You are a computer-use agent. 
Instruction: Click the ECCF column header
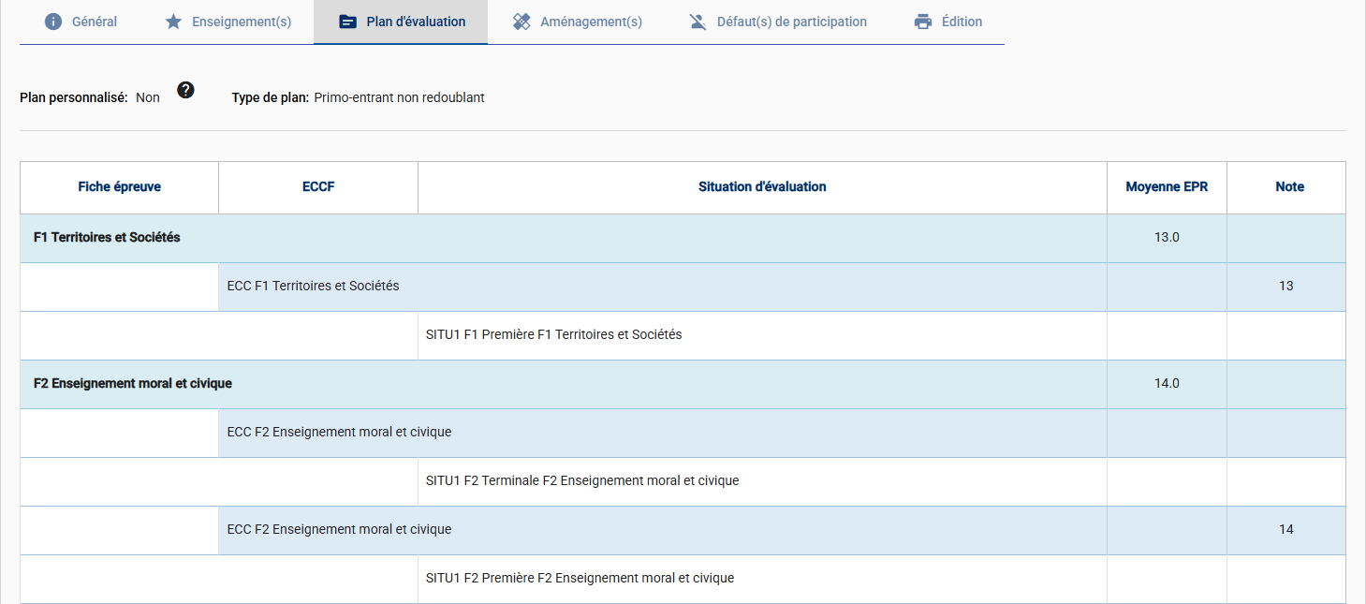click(x=318, y=187)
